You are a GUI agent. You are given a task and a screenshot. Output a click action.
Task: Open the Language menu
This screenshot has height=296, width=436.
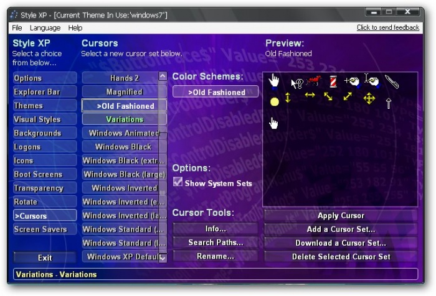pos(45,28)
